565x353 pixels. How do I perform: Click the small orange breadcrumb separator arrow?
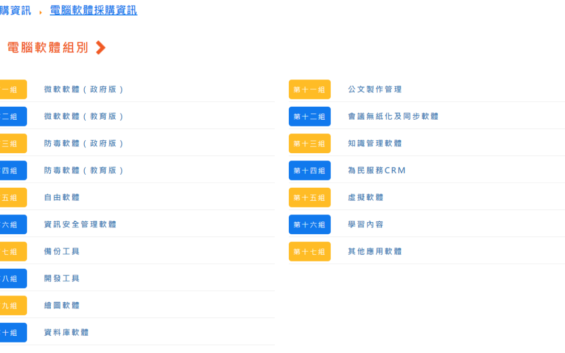click(40, 13)
